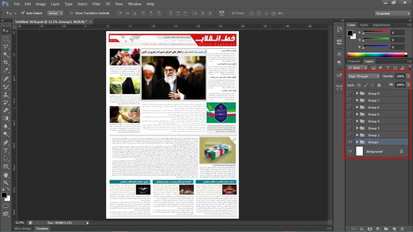Open layer filter Kind dropdown

click(x=358, y=68)
